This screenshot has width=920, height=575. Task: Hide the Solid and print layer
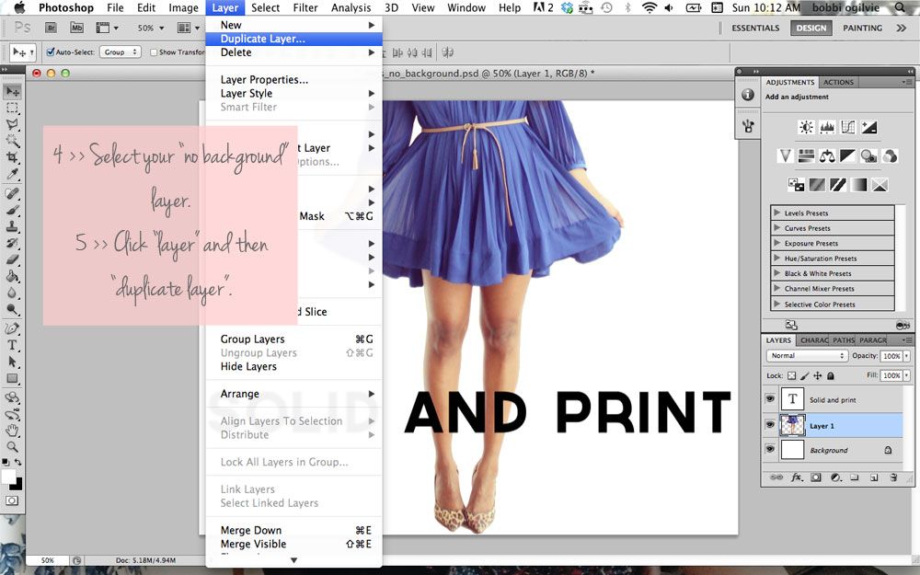pos(770,399)
